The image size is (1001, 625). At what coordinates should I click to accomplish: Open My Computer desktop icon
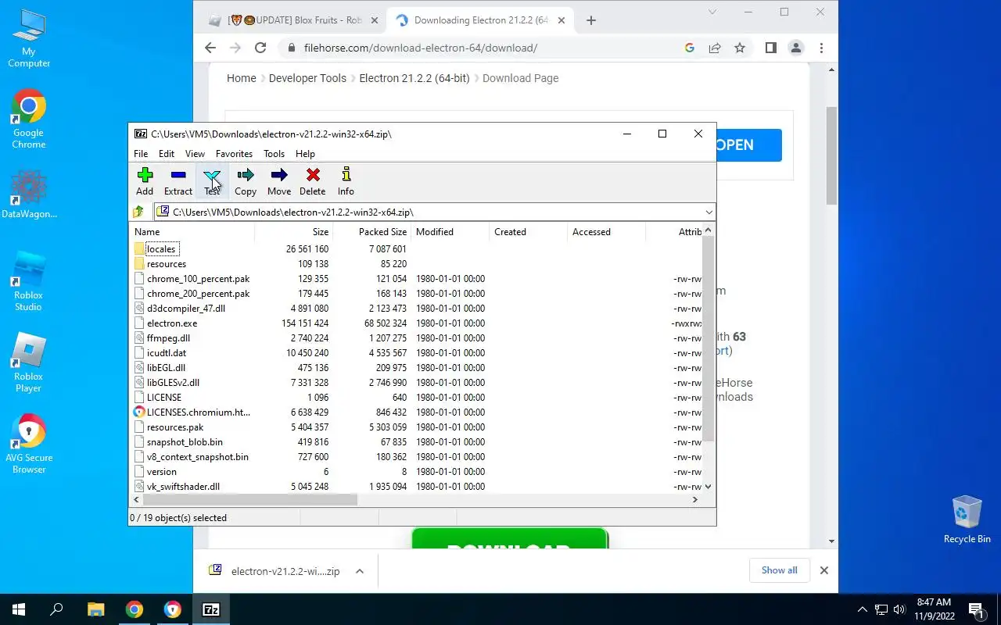point(29,37)
